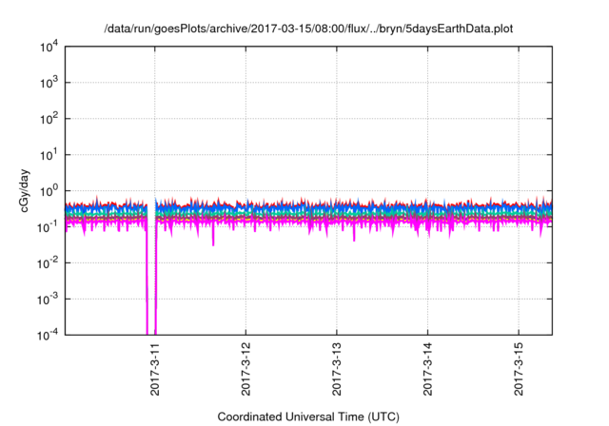Viewport: 609px width, 426px height.
Task: Click the 10^-1 y-axis tick label
Action: coord(48,226)
